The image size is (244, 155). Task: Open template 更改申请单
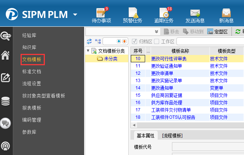(162, 73)
